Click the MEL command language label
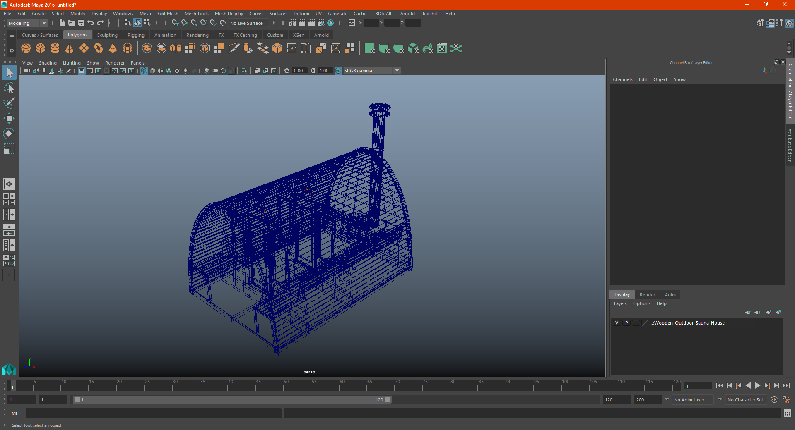 tap(16, 413)
